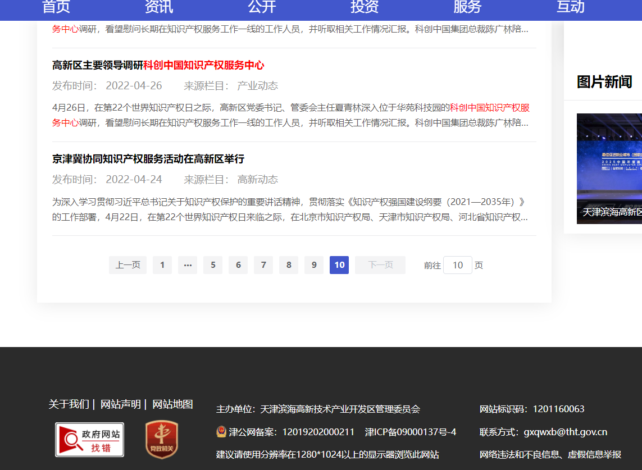Open the 服务 navigation menu item
This screenshot has width=642, height=470.
(467, 7)
